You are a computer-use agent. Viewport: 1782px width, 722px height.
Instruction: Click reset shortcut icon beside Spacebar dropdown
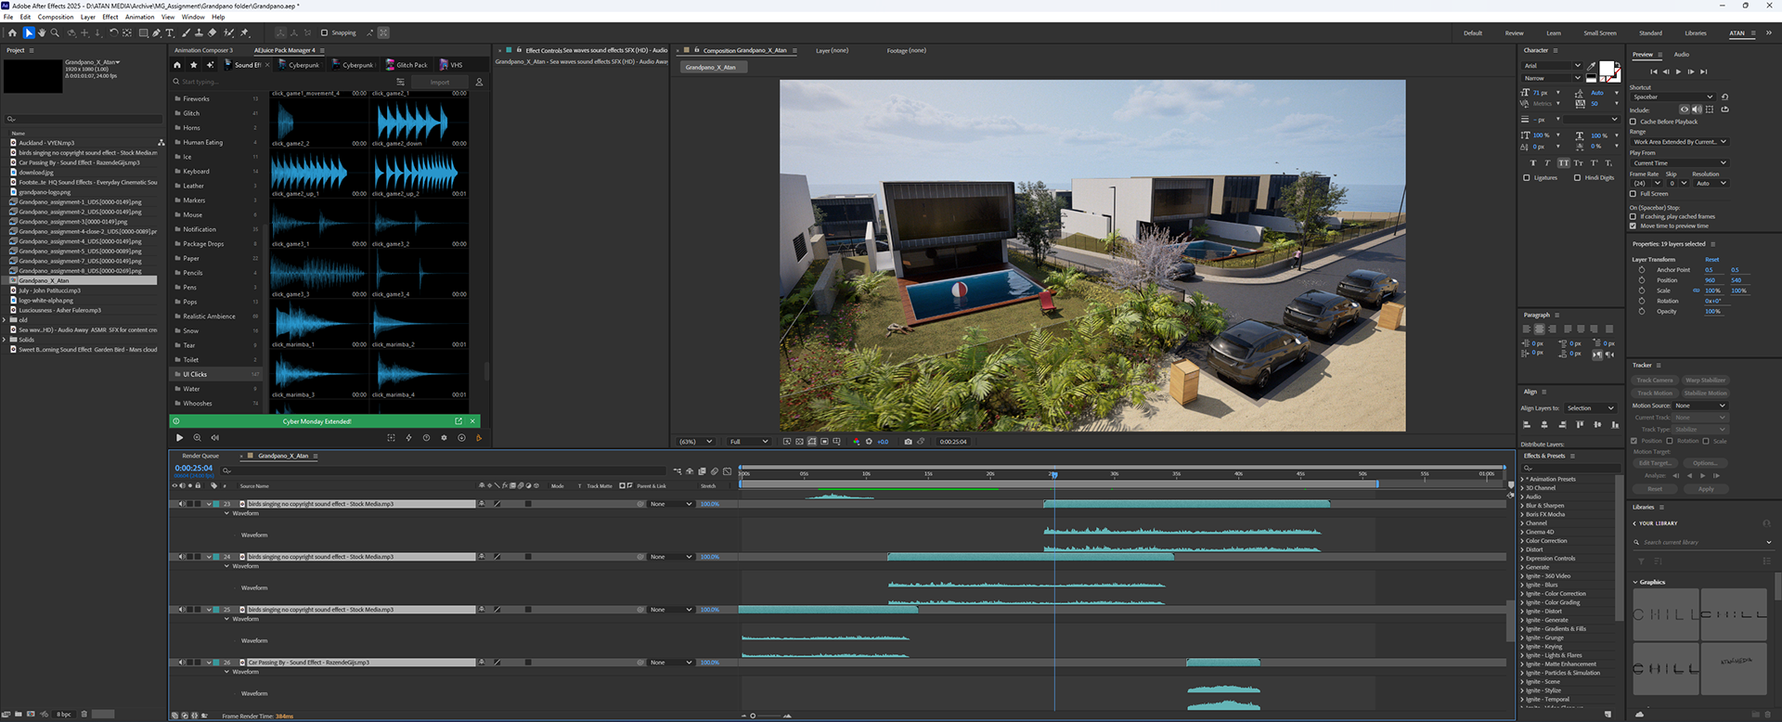click(1724, 97)
